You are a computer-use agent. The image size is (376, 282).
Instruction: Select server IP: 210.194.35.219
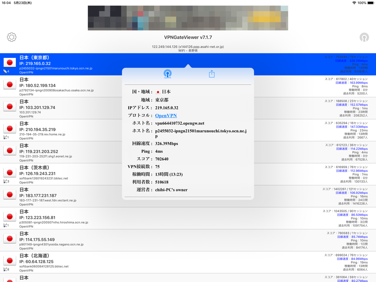coord(37,129)
